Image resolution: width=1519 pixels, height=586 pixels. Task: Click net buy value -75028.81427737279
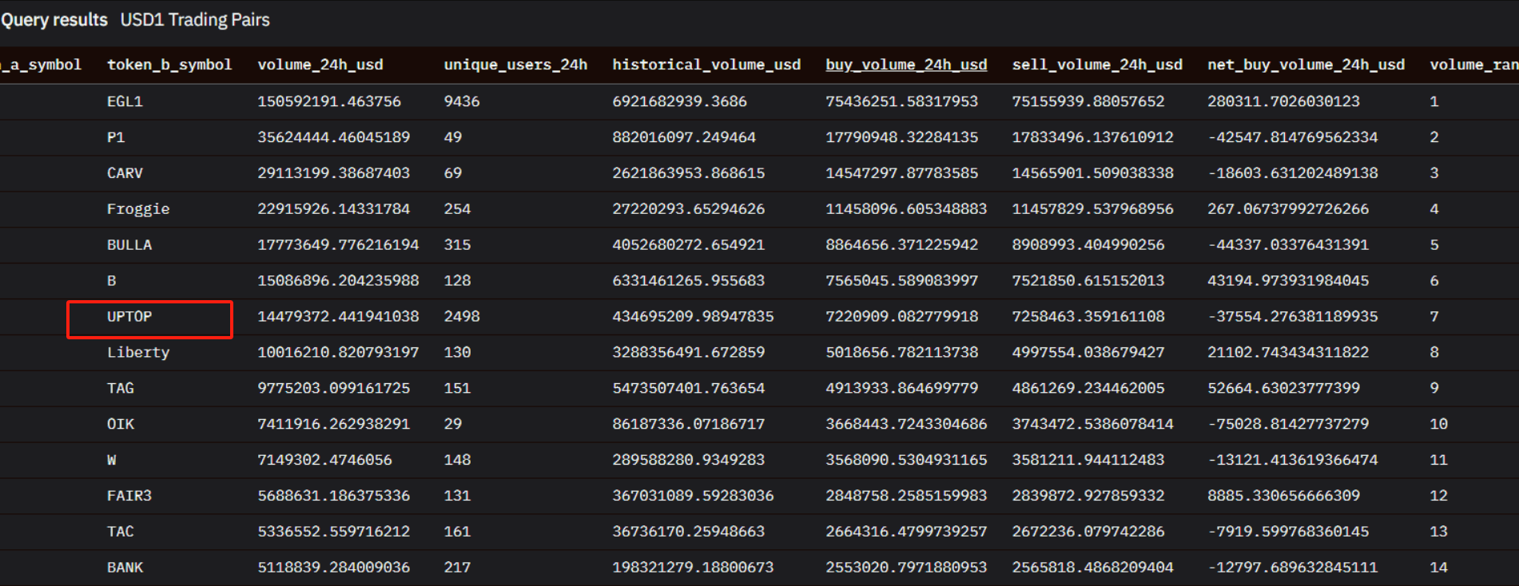(1288, 424)
